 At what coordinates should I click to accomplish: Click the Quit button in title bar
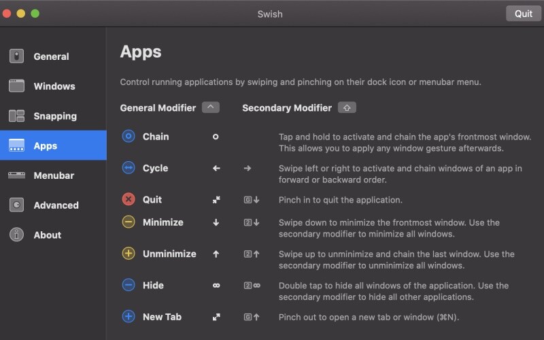click(x=523, y=14)
